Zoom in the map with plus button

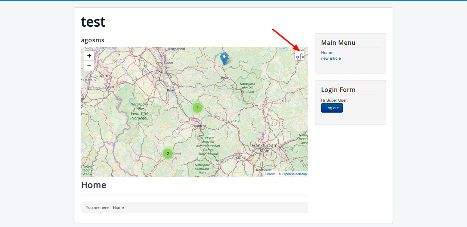89,56
